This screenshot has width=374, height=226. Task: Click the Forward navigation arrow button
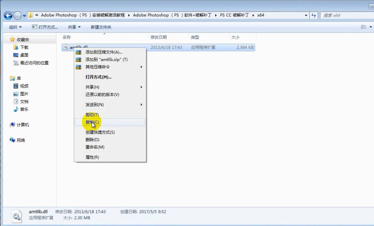click(x=17, y=16)
